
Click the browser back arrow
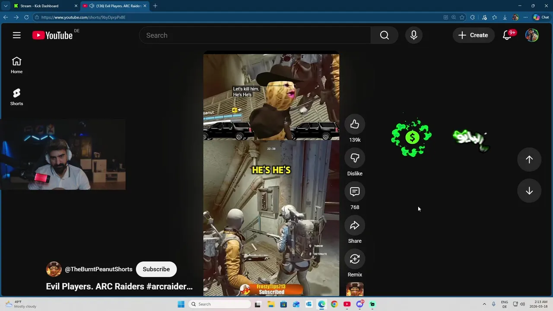click(6, 17)
